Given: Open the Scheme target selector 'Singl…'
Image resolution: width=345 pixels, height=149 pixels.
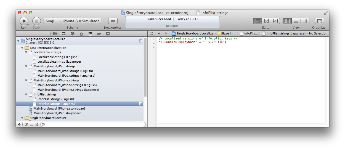Looking at the screenshot, I should tap(52, 21).
